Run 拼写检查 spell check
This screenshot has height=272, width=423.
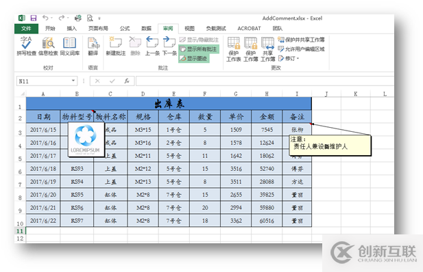(27, 46)
